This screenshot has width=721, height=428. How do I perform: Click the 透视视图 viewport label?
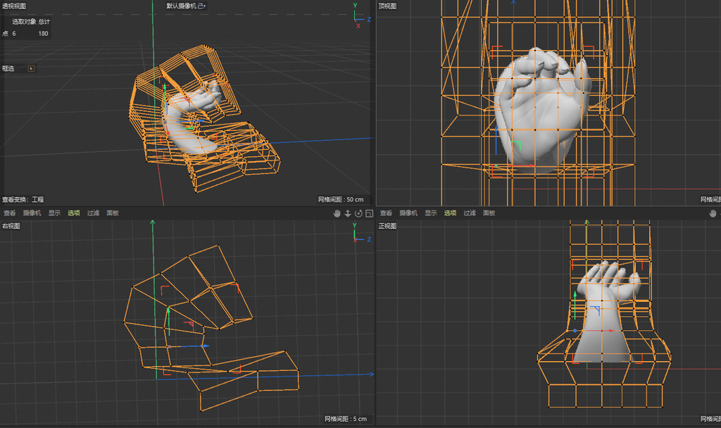[14, 6]
